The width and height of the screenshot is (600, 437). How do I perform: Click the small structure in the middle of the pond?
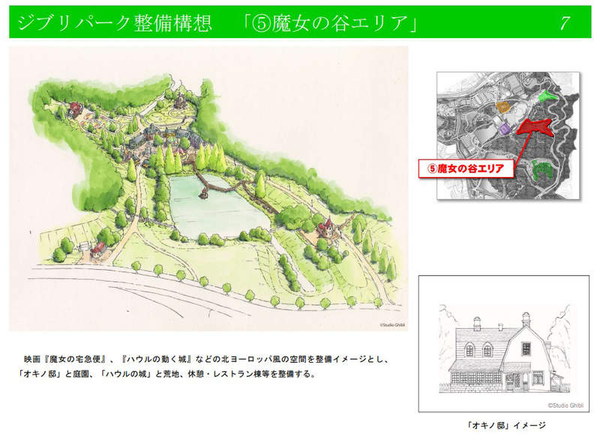point(202,194)
